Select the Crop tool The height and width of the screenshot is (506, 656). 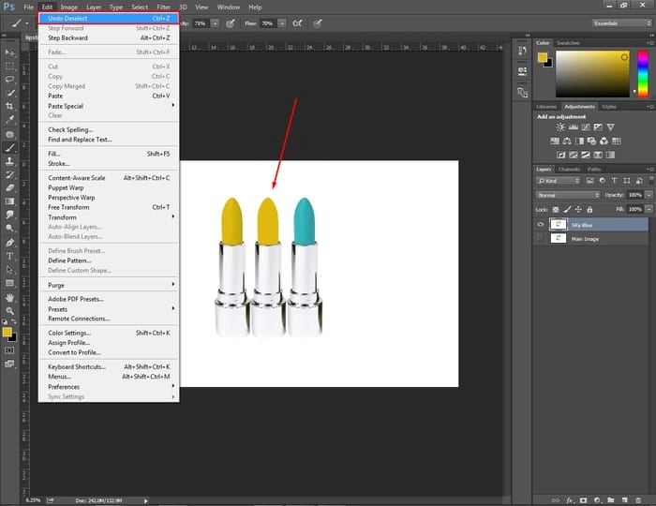(9, 106)
